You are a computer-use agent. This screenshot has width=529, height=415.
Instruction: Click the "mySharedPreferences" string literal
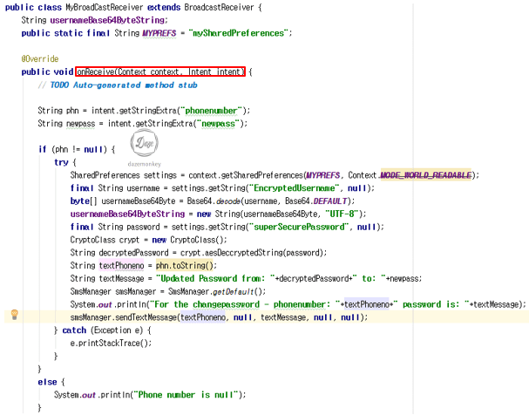[239, 33]
